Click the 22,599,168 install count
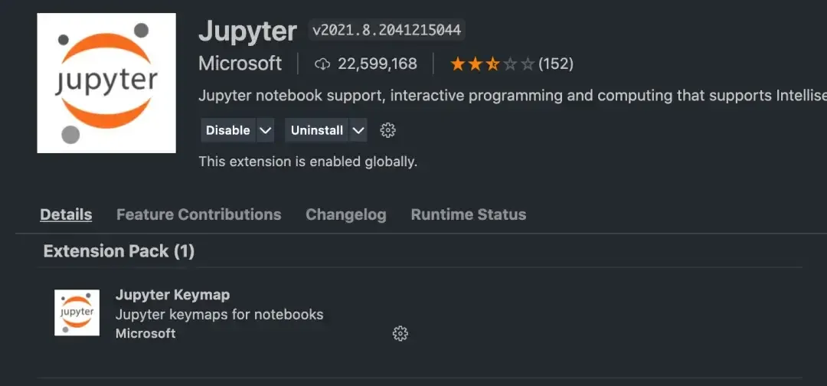This screenshot has width=827, height=386. coord(378,64)
